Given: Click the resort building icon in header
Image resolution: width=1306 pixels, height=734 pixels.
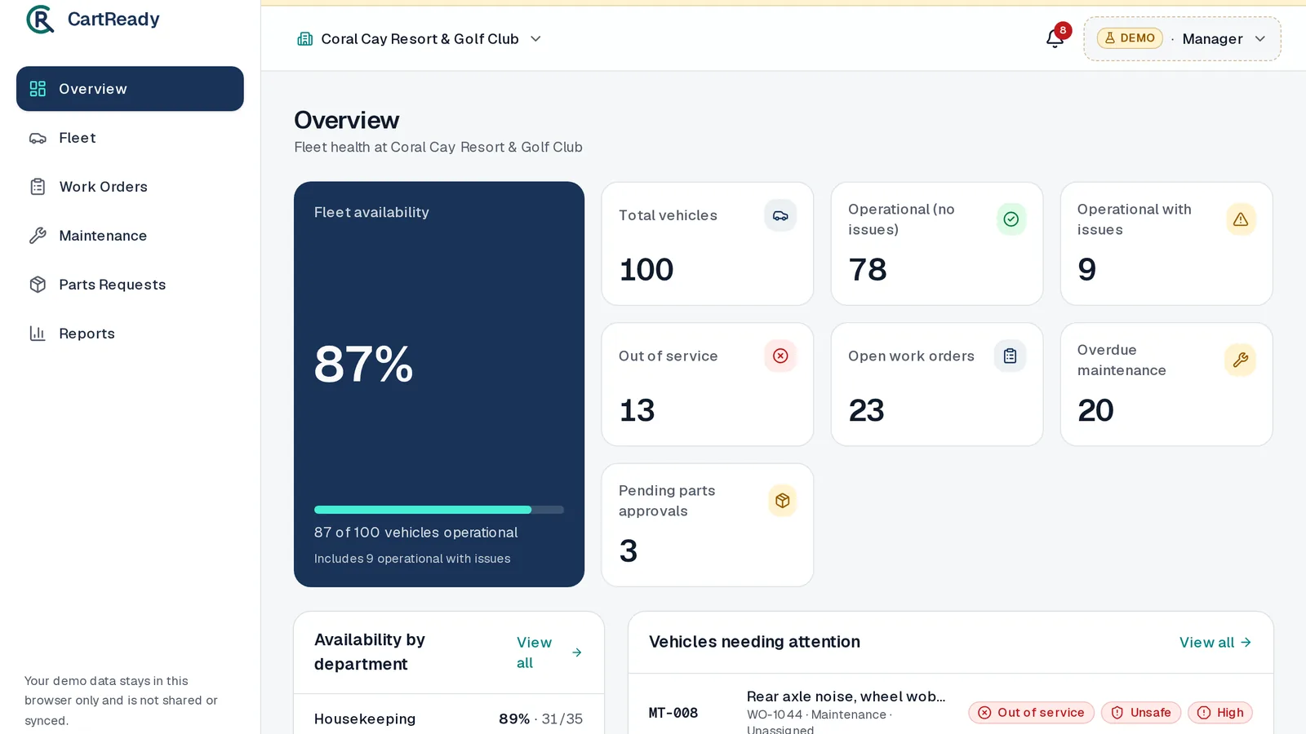Looking at the screenshot, I should pyautogui.click(x=304, y=38).
